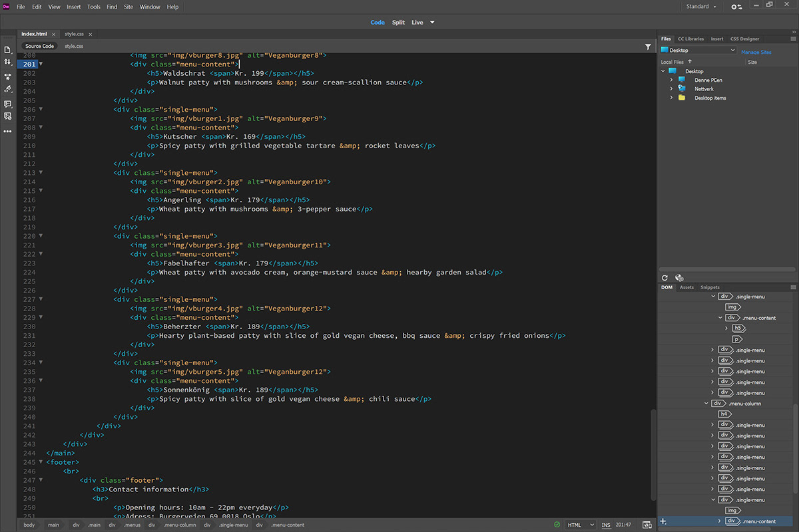This screenshot has width=799, height=532.
Task: Click the Remove Comment icon
Action: pos(8,116)
